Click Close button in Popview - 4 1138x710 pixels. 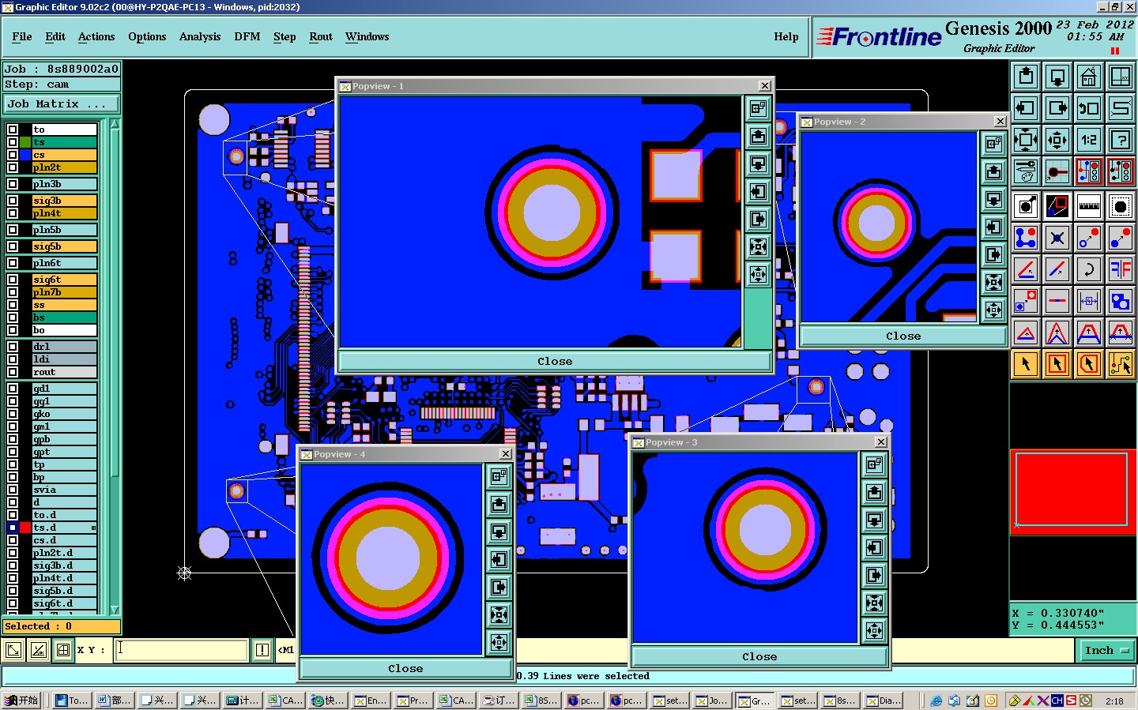coord(405,668)
